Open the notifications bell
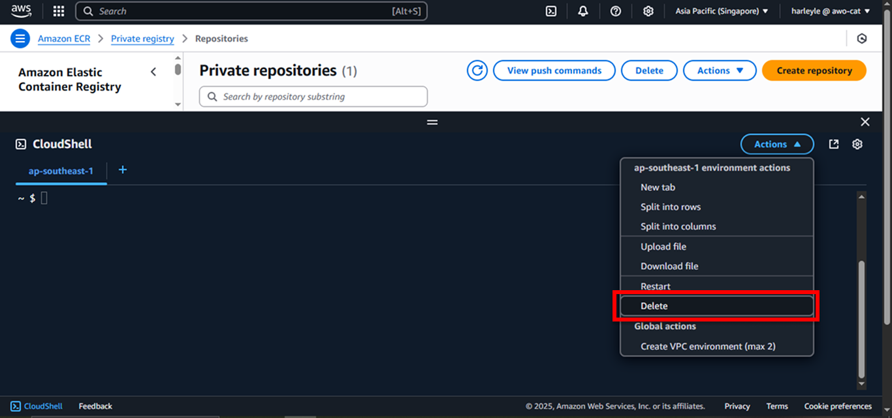 pos(583,11)
